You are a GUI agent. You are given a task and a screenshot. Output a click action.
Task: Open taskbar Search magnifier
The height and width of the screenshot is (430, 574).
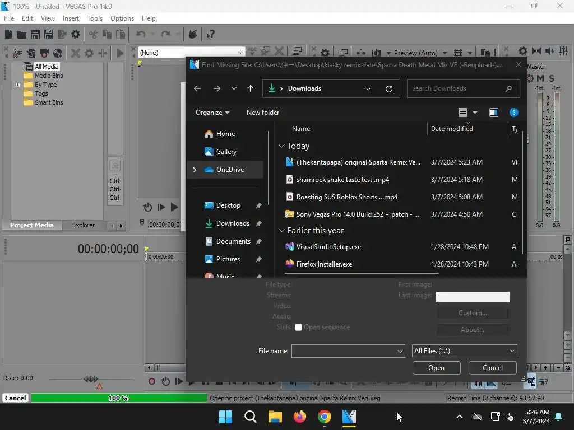tap(251, 417)
